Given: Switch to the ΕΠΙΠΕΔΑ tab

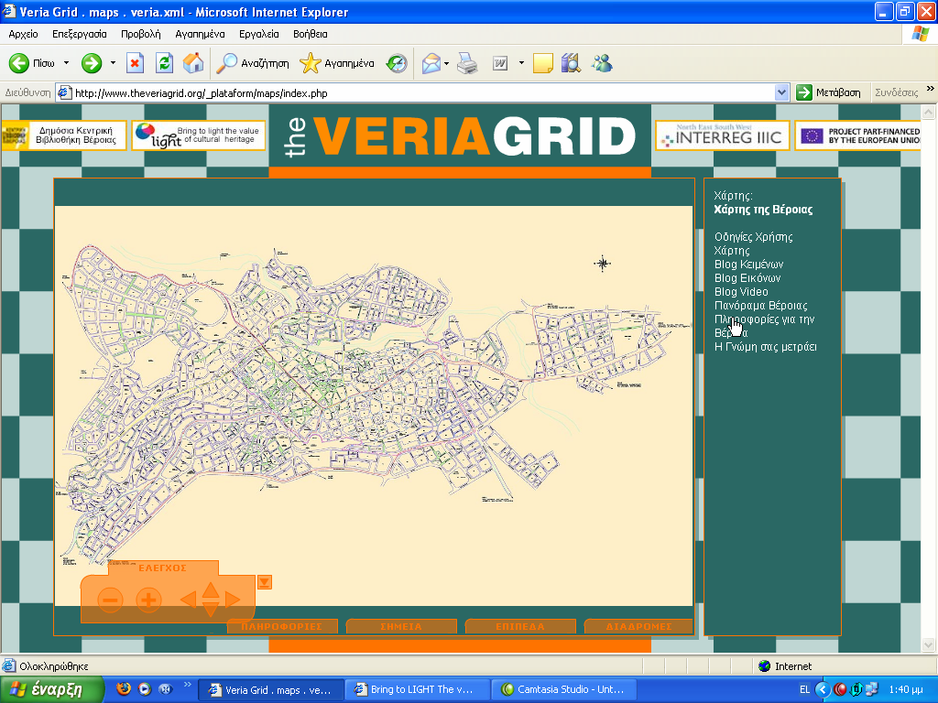Looking at the screenshot, I should (x=520, y=626).
